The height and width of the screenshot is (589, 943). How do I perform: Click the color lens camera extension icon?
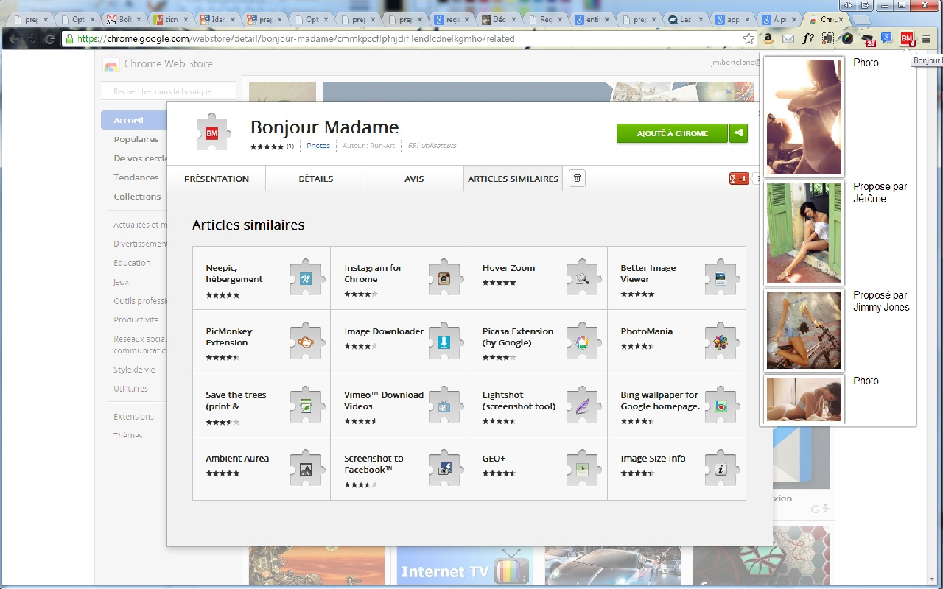point(848,38)
